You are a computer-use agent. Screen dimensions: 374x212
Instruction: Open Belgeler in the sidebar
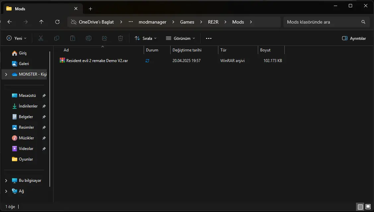[26, 116]
